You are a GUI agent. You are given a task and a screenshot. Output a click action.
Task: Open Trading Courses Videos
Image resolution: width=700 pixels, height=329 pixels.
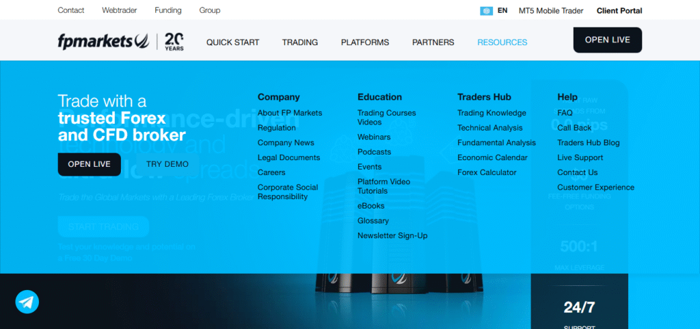[x=387, y=118]
